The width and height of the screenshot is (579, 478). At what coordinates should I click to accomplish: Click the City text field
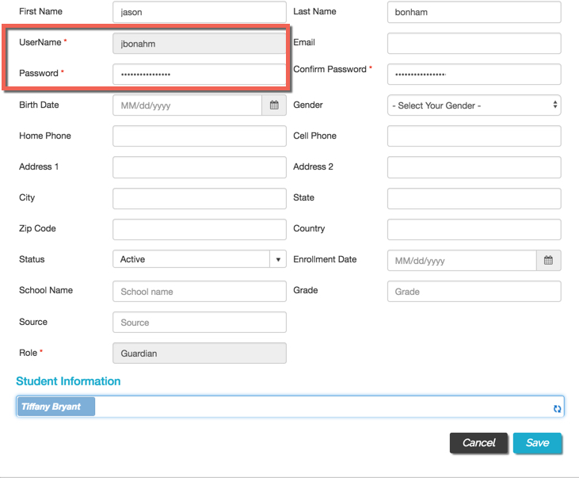[200, 198]
